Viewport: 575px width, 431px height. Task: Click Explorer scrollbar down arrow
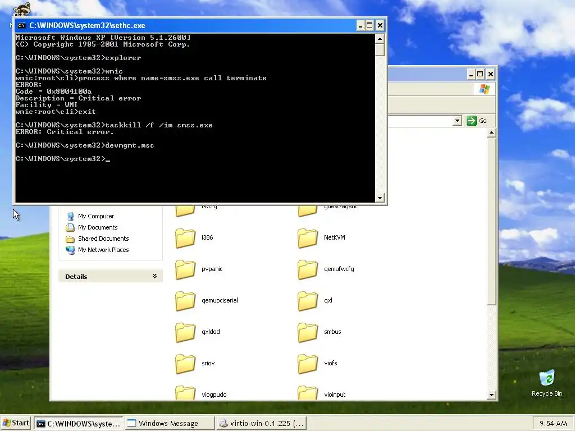coord(492,395)
